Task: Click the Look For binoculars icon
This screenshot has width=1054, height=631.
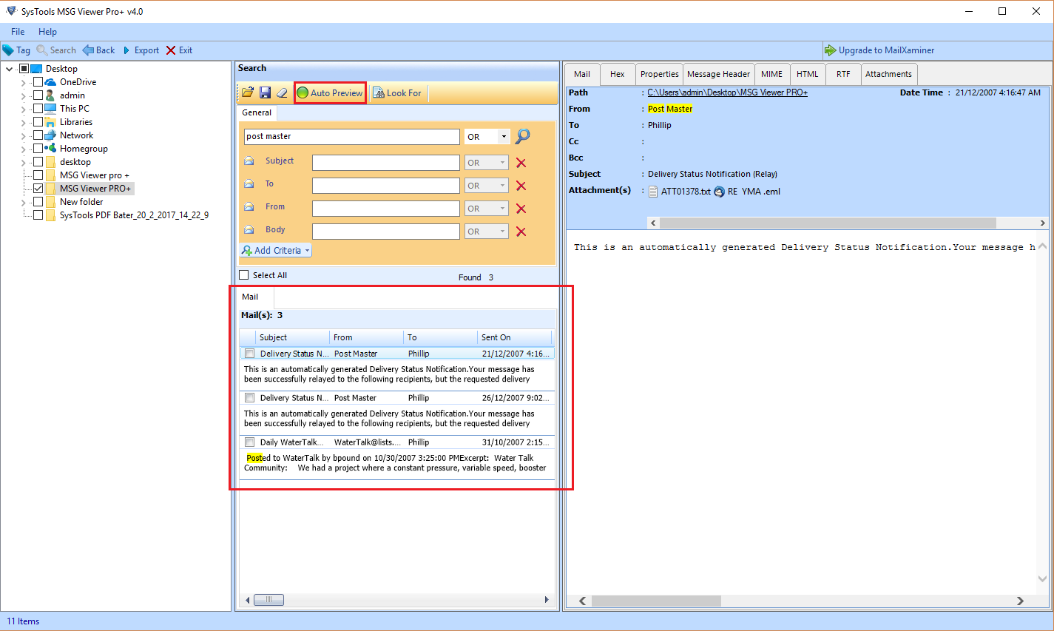Action: (379, 93)
